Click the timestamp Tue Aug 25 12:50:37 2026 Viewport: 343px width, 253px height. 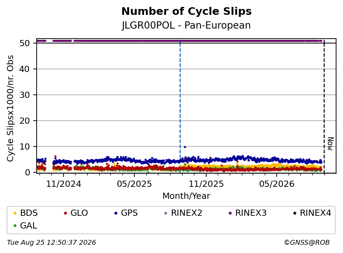coord(51,243)
